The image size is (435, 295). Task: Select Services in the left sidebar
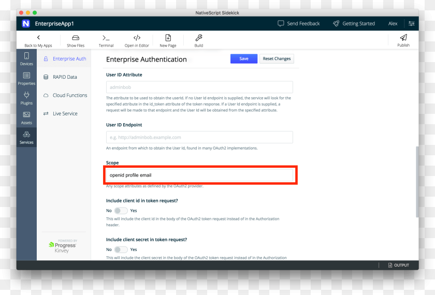(26, 138)
